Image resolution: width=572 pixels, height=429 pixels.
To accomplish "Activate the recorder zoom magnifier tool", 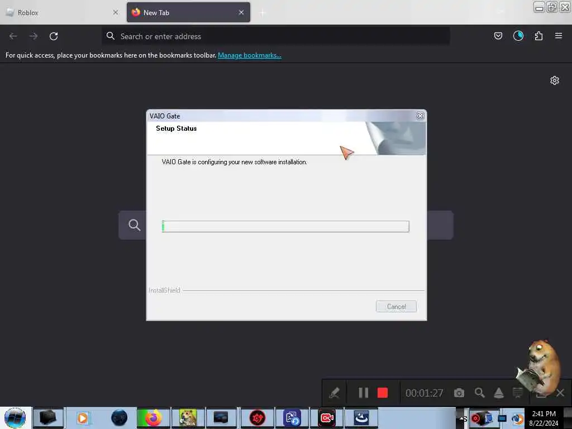I will coord(479,393).
